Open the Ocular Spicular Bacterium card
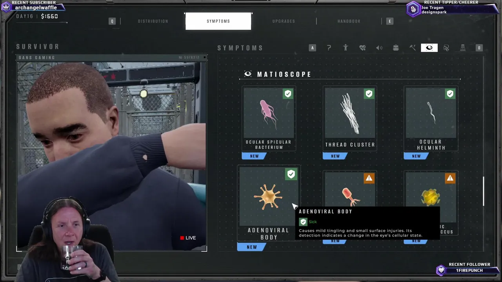 click(269, 119)
